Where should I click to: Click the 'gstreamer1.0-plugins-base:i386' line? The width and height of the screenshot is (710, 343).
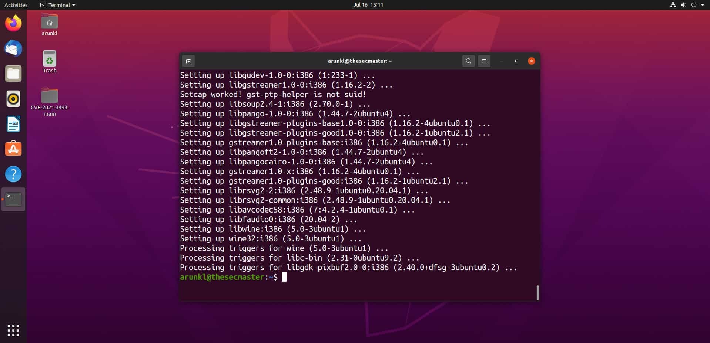[324, 142]
